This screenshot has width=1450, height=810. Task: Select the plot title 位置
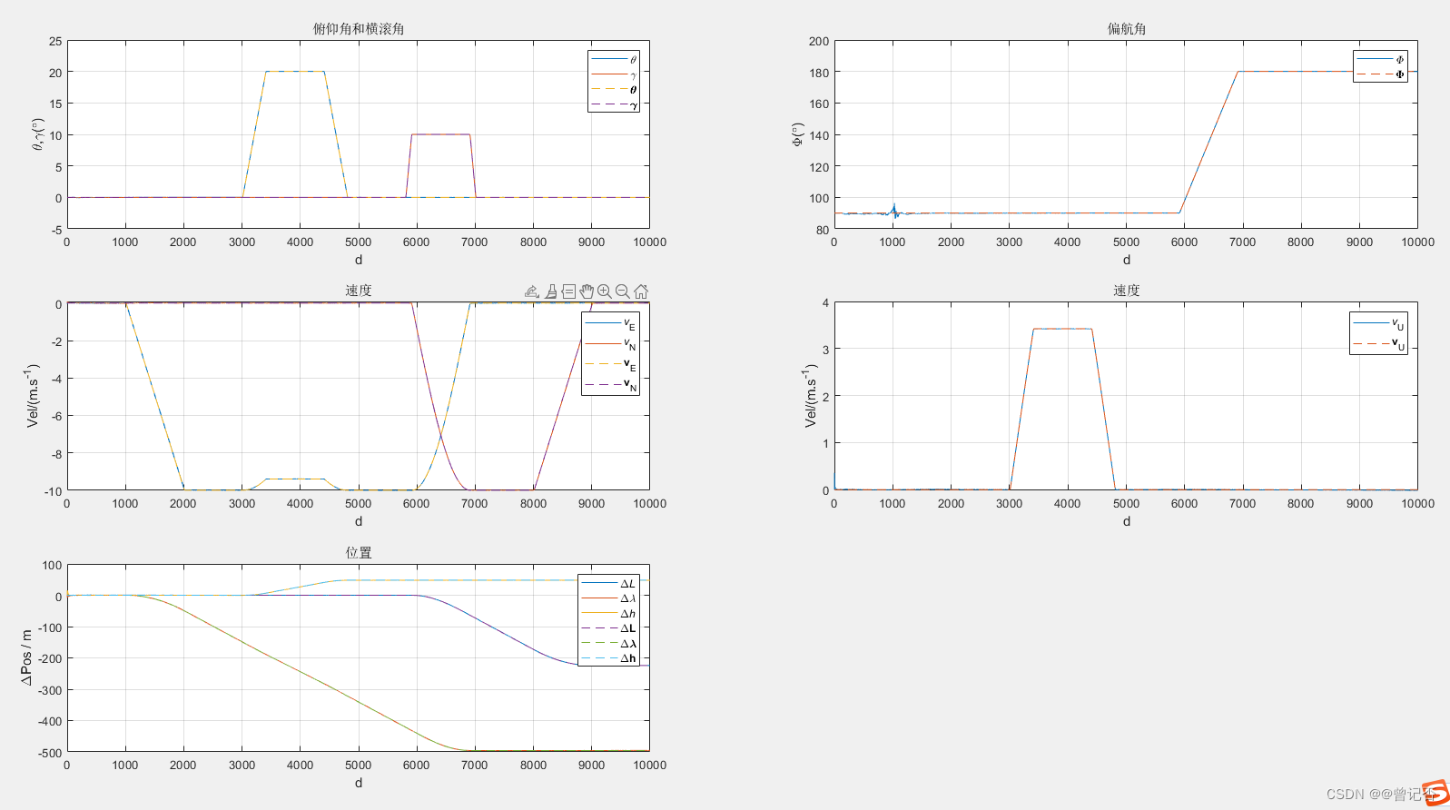click(x=359, y=552)
